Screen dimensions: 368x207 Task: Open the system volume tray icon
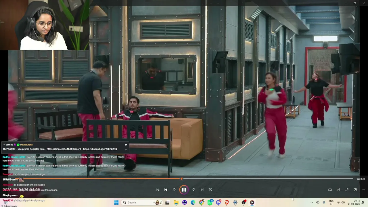point(343,202)
